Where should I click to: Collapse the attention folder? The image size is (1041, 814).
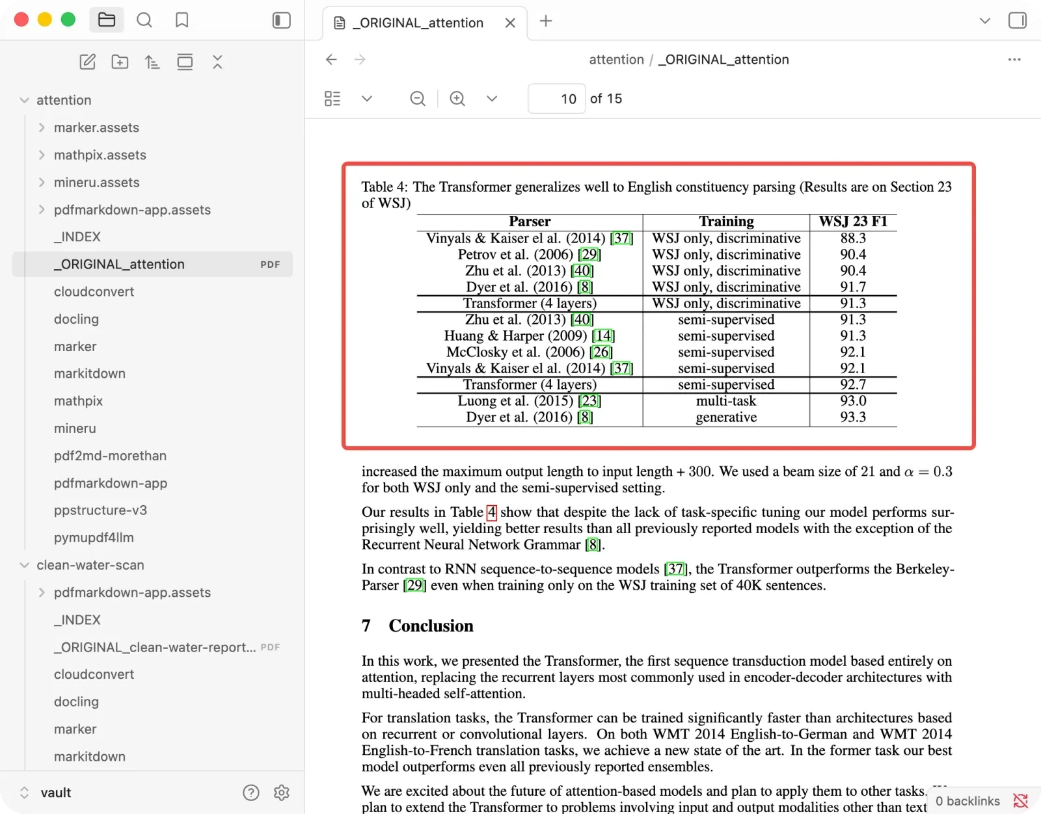pos(24,100)
